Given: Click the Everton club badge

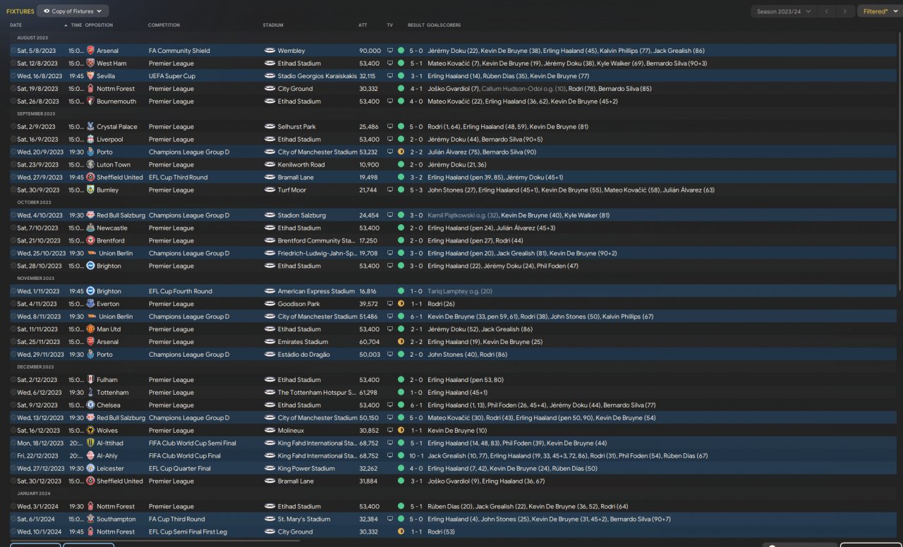Looking at the screenshot, I should point(90,304).
